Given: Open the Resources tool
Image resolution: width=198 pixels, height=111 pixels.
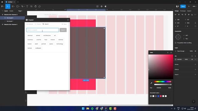Looking at the screenshot, I should tap(31, 6).
